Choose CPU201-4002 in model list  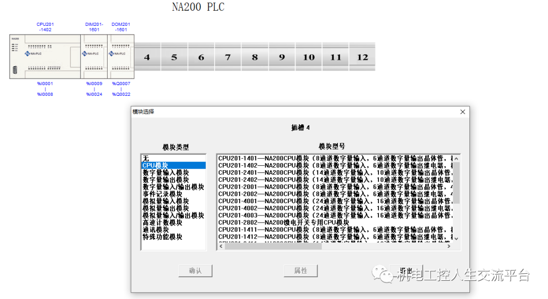coord(335,208)
